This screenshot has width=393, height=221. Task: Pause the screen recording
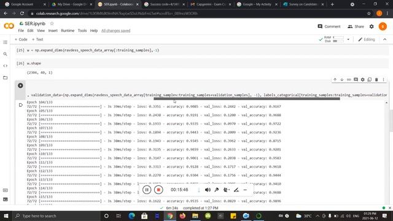[x=147, y=190]
